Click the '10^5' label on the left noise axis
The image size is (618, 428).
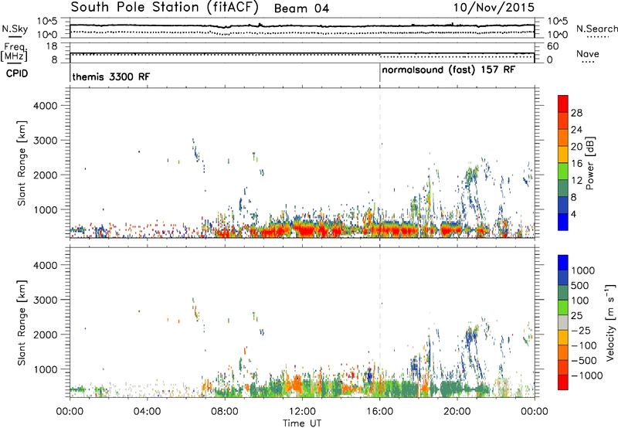coord(47,21)
